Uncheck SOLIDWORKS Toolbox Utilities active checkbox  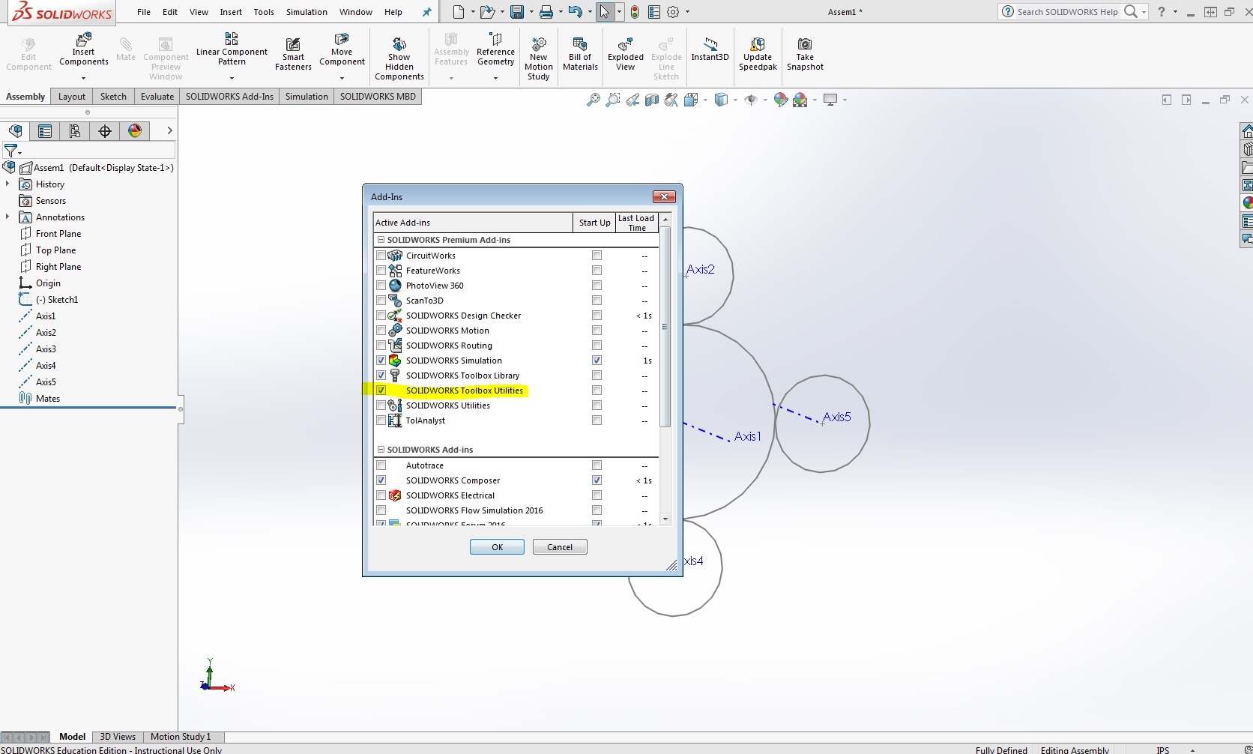point(381,390)
